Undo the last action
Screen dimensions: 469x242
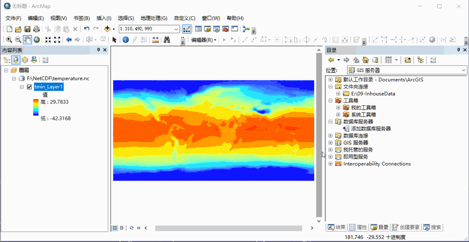pyautogui.click(x=87, y=29)
